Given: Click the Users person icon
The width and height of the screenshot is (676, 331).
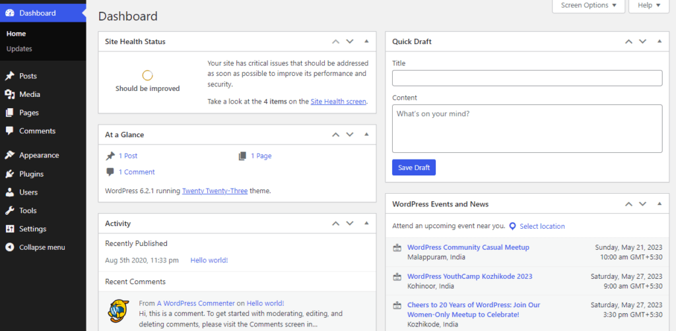Looking at the screenshot, I should pyautogui.click(x=9, y=193).
